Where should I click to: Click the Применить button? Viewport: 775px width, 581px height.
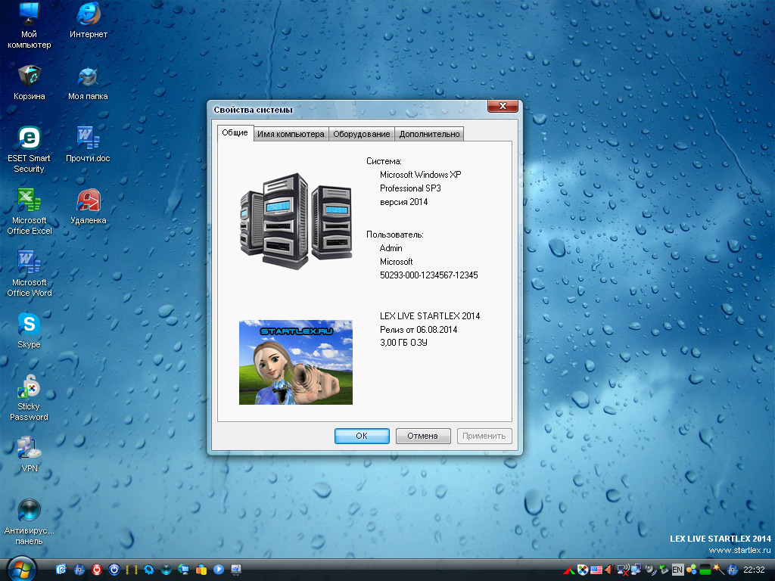[x=484, y=436]
